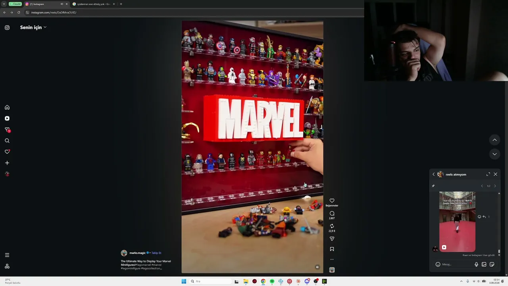Attach a photo to the message
The image size is (508, 286).
tap(484, 264)
